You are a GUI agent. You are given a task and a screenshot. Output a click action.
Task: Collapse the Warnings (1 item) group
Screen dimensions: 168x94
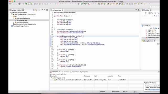click(x=51, y=78)
